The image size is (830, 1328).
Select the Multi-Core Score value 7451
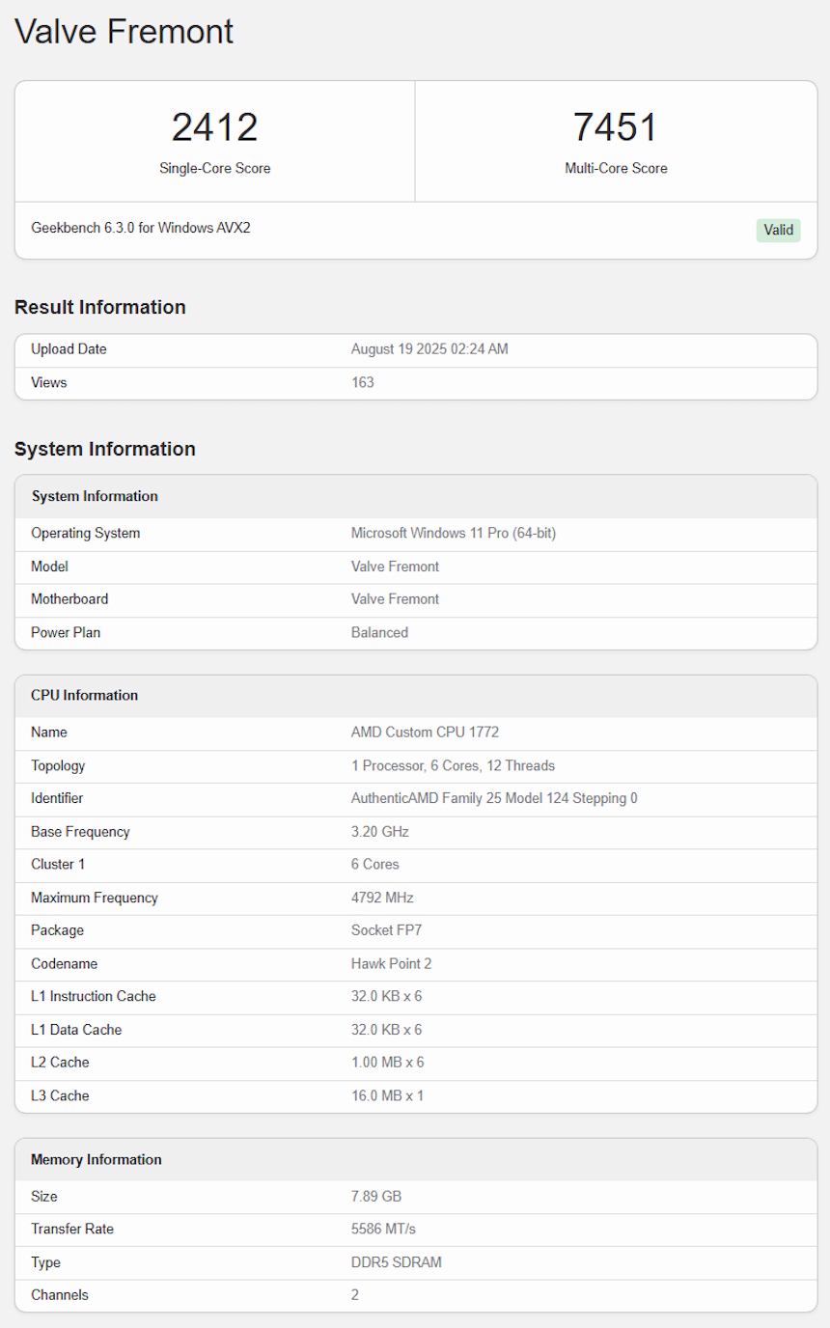click(x=616, y=126)
